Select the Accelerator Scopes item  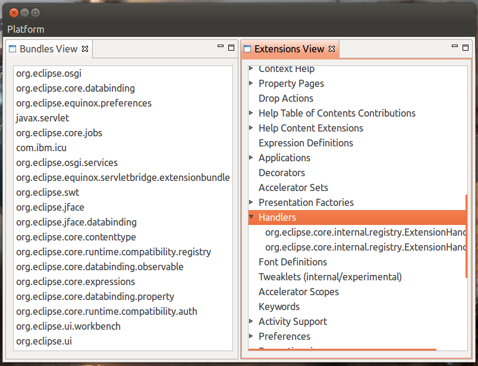[298, 292]
